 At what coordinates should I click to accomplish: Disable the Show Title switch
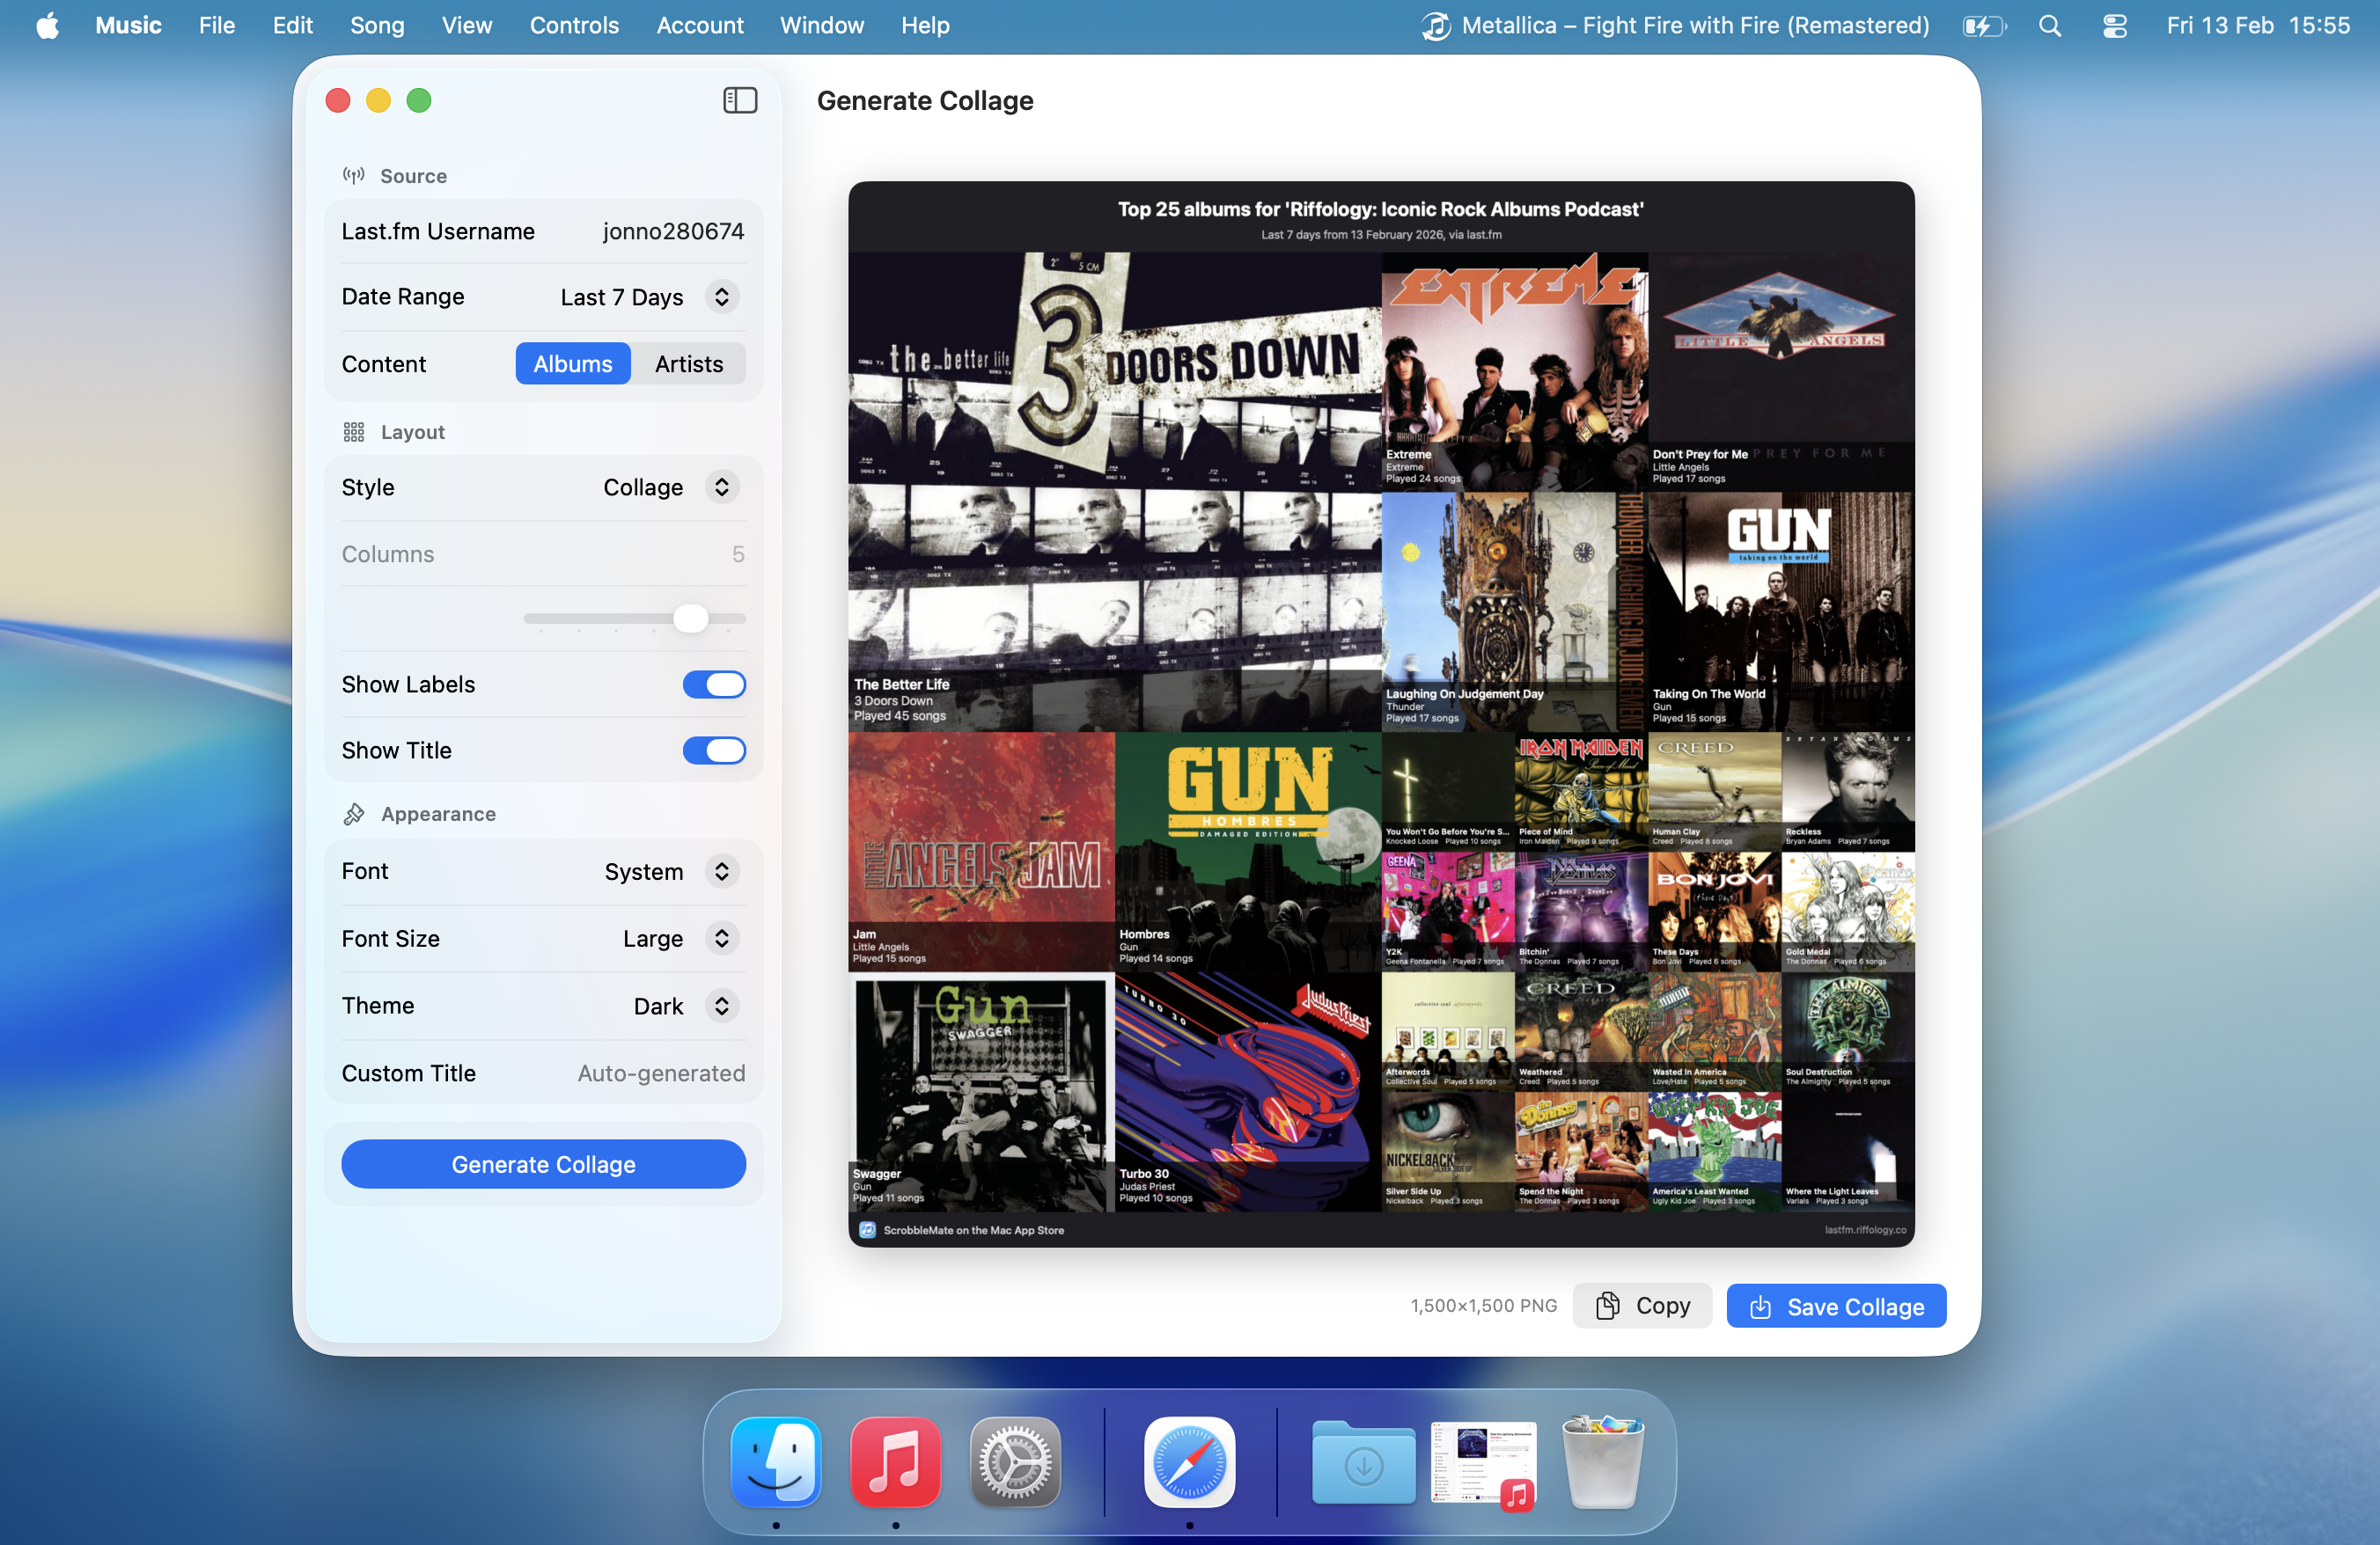pyautogui.click(x=714, y=751)
